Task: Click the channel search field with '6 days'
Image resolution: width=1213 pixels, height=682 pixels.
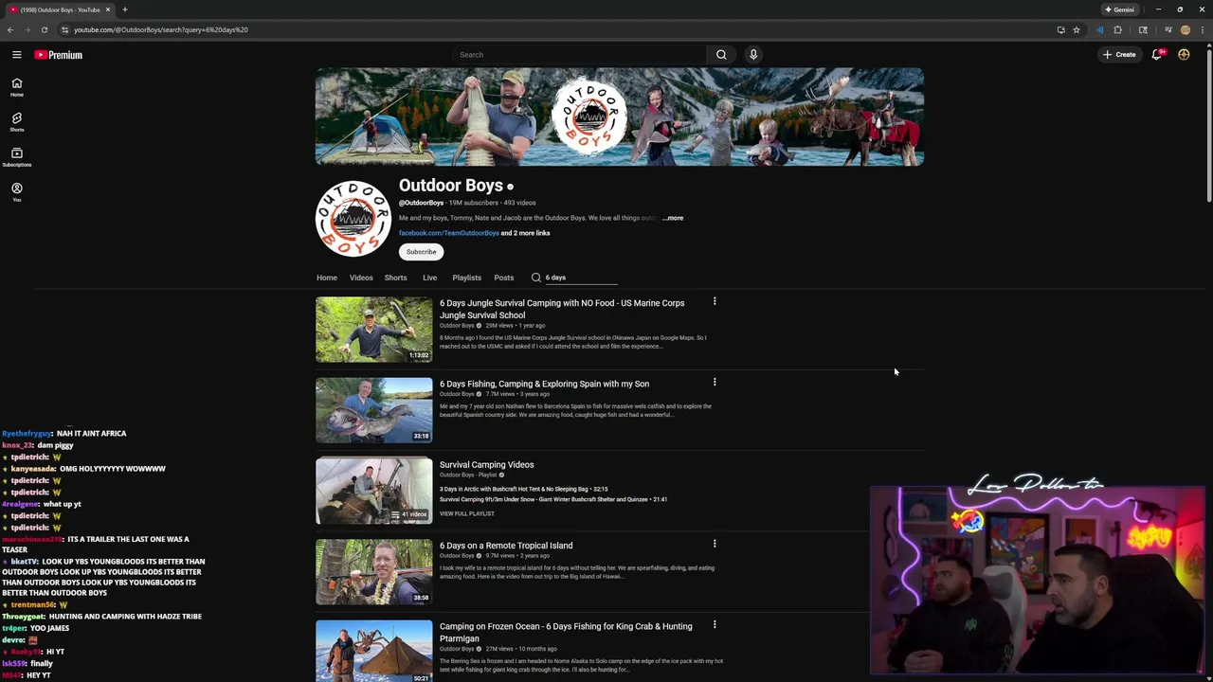Action: [x=580, y=278]
